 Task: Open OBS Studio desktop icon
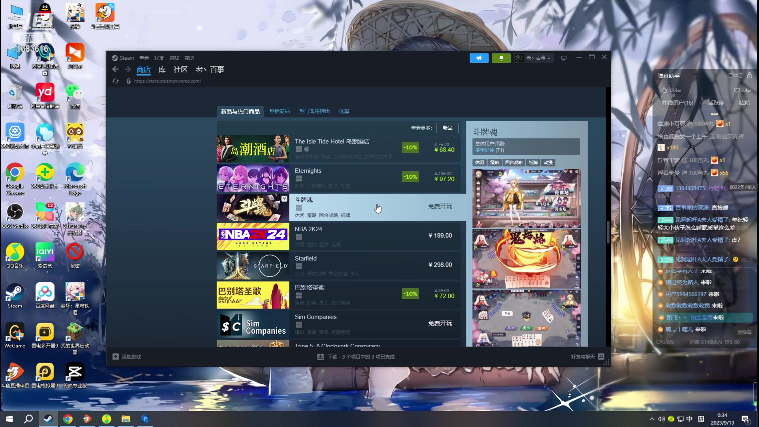pyautogui.click(x=15, y=216)
